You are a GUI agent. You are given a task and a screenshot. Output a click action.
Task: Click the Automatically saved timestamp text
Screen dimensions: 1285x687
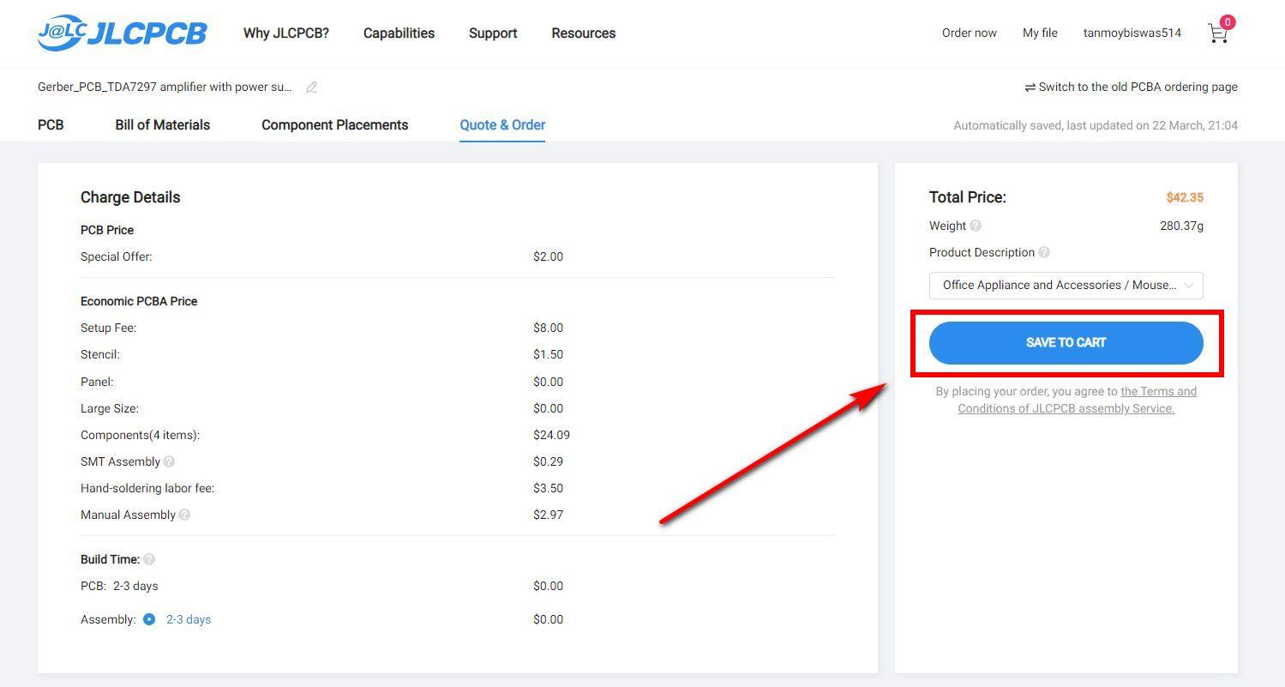click(1096, 125)
